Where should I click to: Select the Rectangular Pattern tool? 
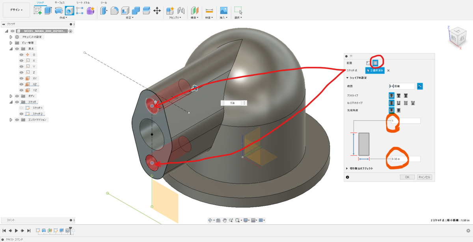(x=80, y=11)
